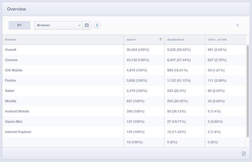Select the Chrome row

tap(11, 60)
